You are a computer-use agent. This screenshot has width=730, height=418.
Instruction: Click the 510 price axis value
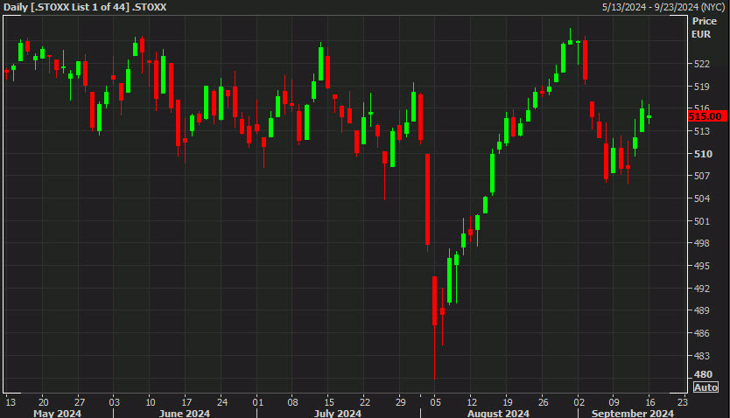pos(703,153)
